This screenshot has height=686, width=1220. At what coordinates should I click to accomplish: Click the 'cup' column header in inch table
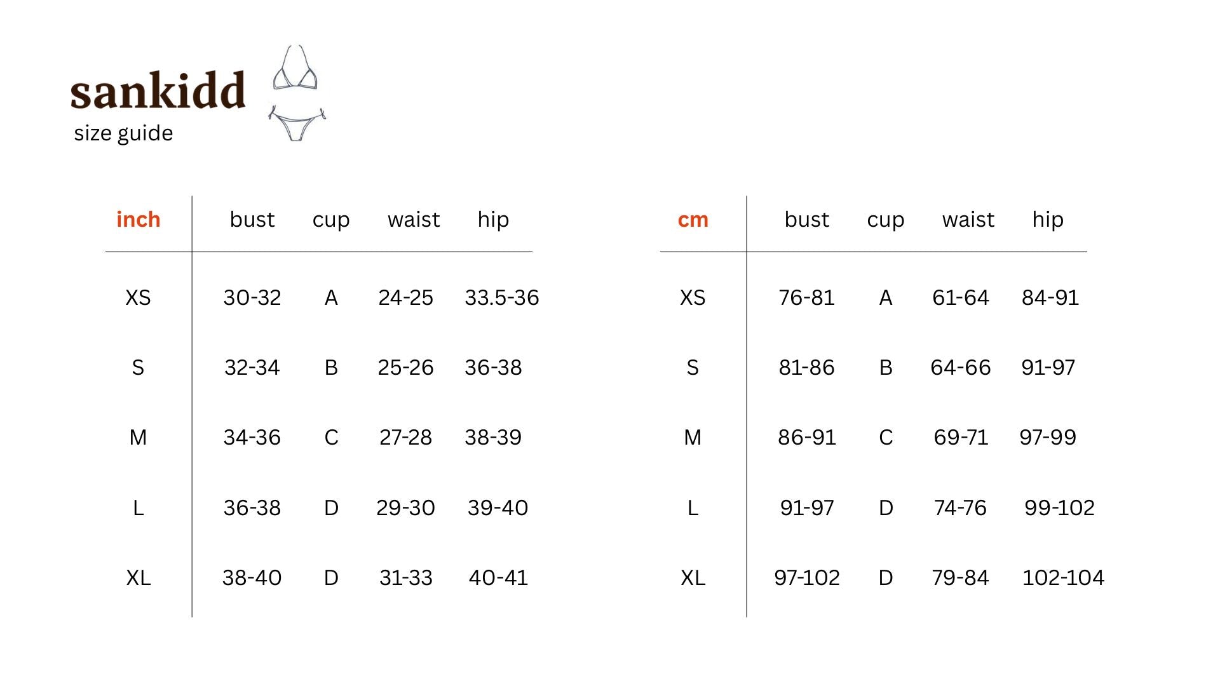pos(331,220)
